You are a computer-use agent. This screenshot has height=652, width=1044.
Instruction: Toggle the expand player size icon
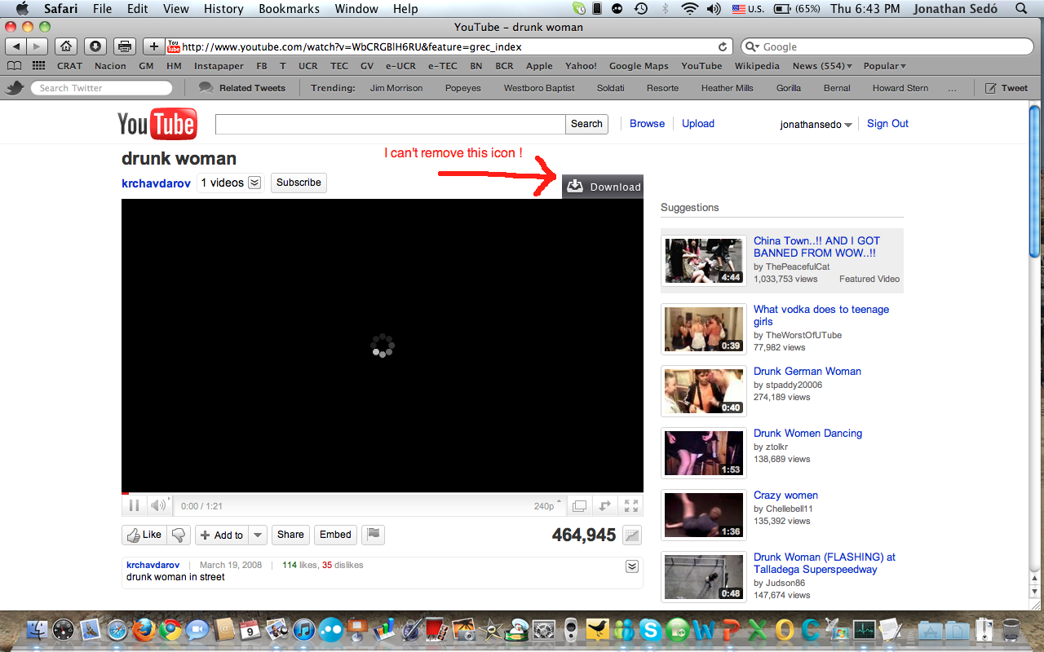click(x=604, y=506)
